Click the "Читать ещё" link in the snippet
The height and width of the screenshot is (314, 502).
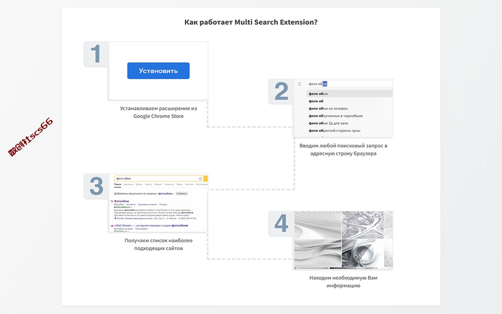[182, 215]
